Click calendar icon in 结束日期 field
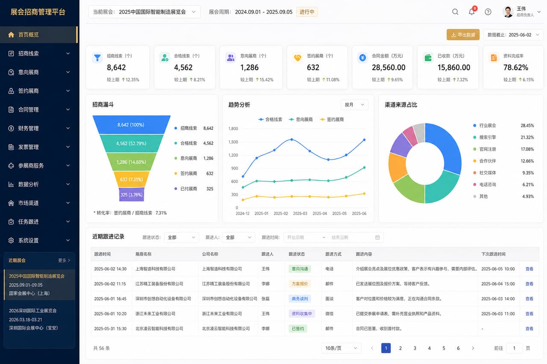 click(377, 237)
